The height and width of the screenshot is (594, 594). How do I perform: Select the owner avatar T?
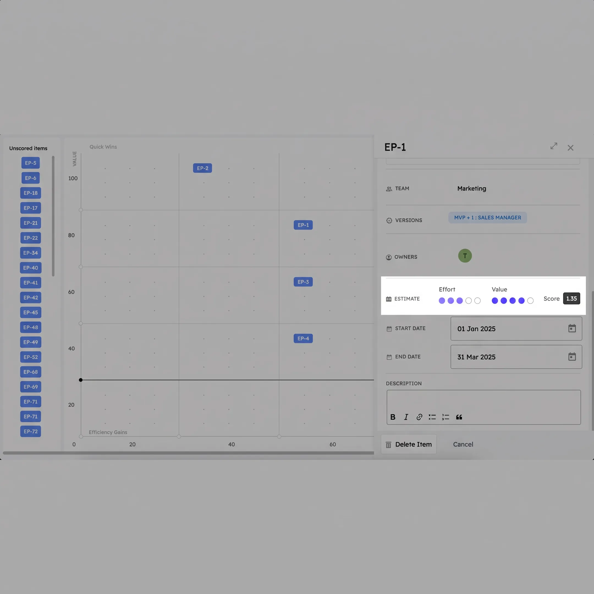click(465, 256)
